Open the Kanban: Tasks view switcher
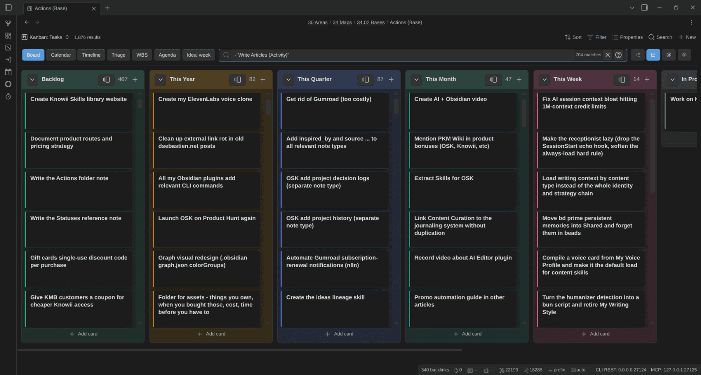Viewport: 701px width, 375px height. coord(45,37)
